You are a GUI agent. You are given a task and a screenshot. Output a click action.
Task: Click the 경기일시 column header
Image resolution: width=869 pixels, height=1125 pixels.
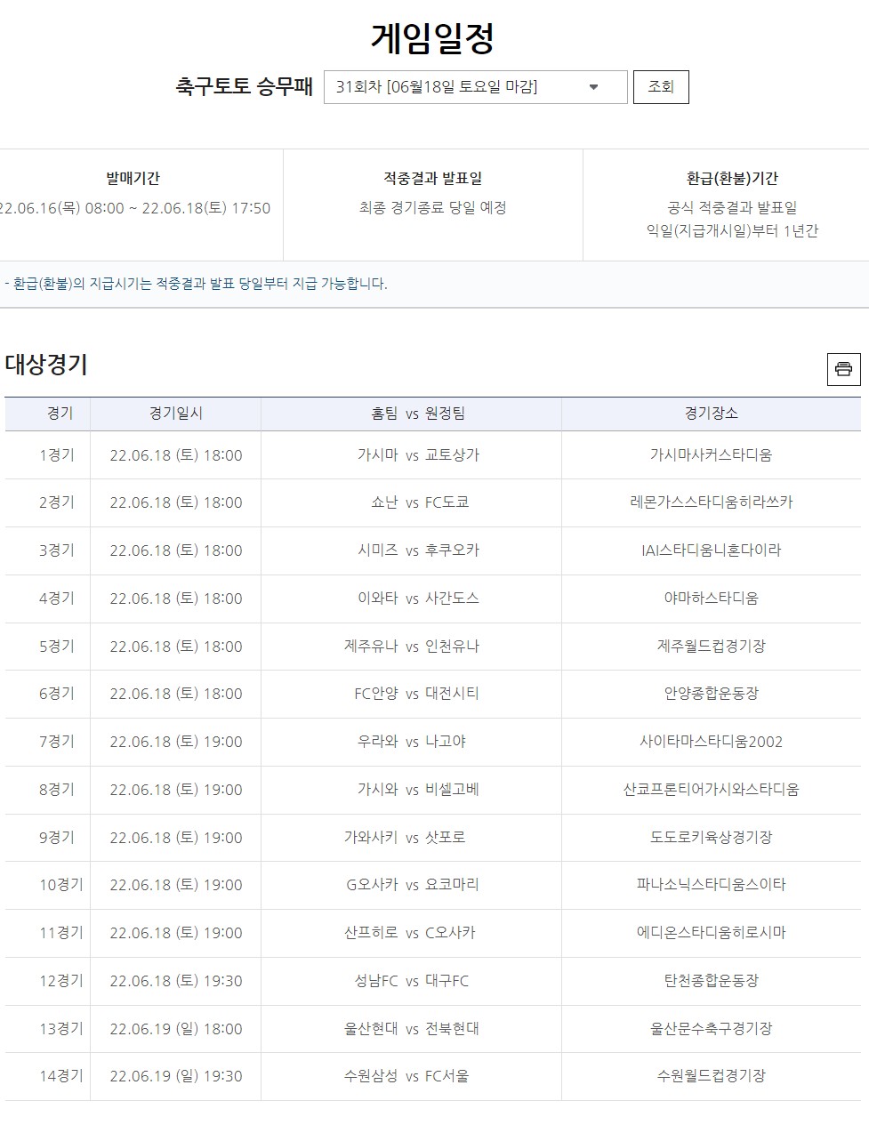coord(175,414)
